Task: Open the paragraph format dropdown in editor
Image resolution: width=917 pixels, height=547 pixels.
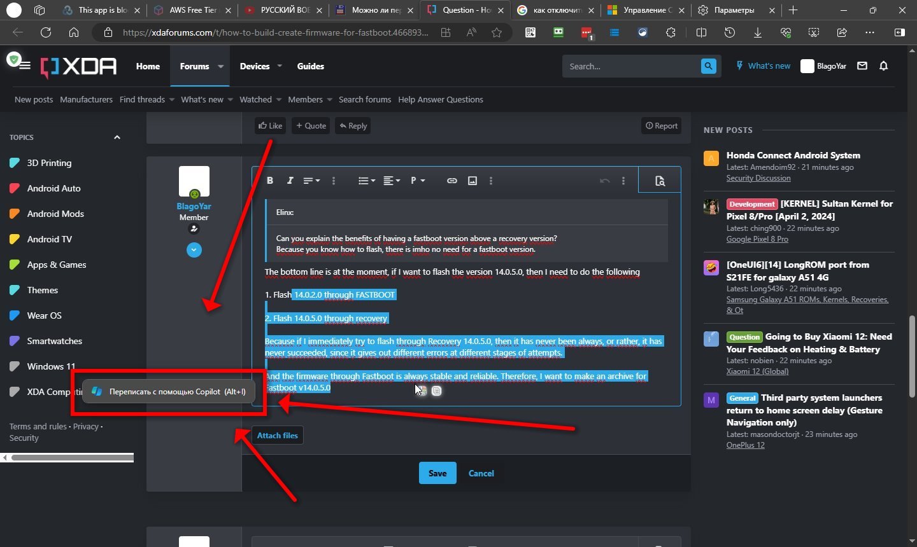Action: click(x=417, y=181)
